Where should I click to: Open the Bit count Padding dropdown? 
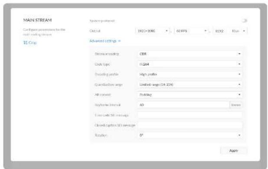click(190, 94)
